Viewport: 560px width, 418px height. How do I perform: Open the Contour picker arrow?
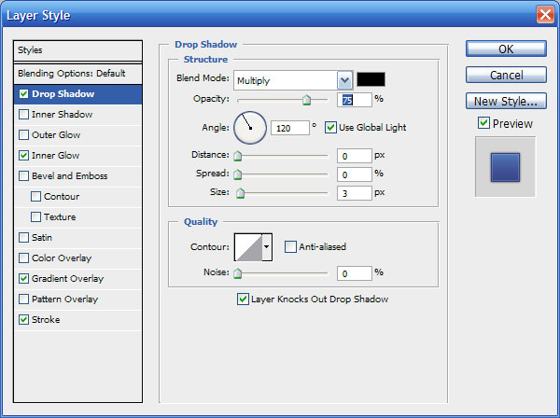(266, 247)
